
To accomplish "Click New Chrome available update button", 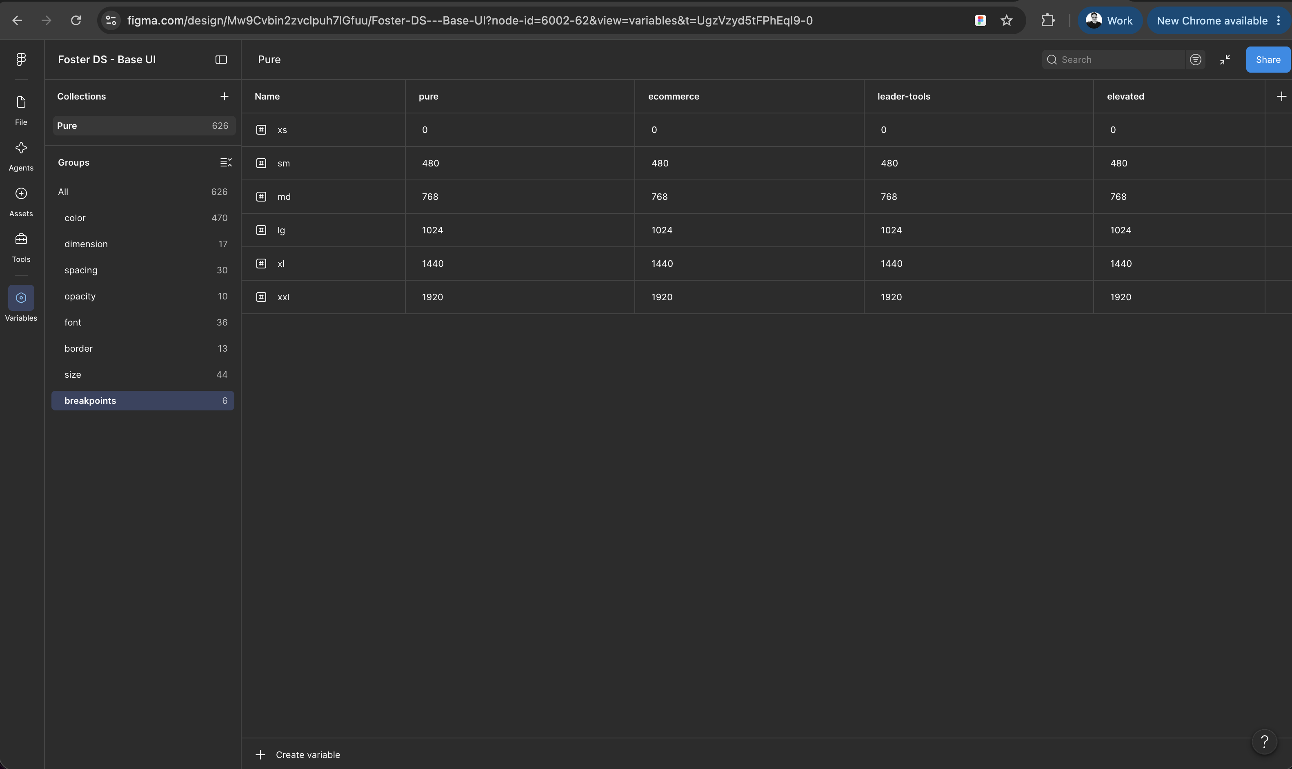I will tap(1219, 21).
